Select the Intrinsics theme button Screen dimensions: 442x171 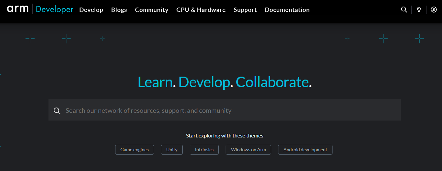[x=204, y=150]
